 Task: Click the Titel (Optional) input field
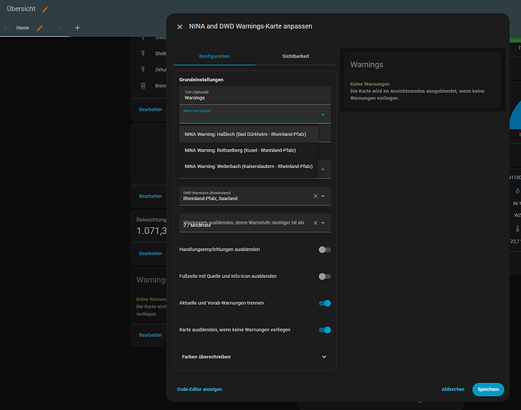coord(255,95)
